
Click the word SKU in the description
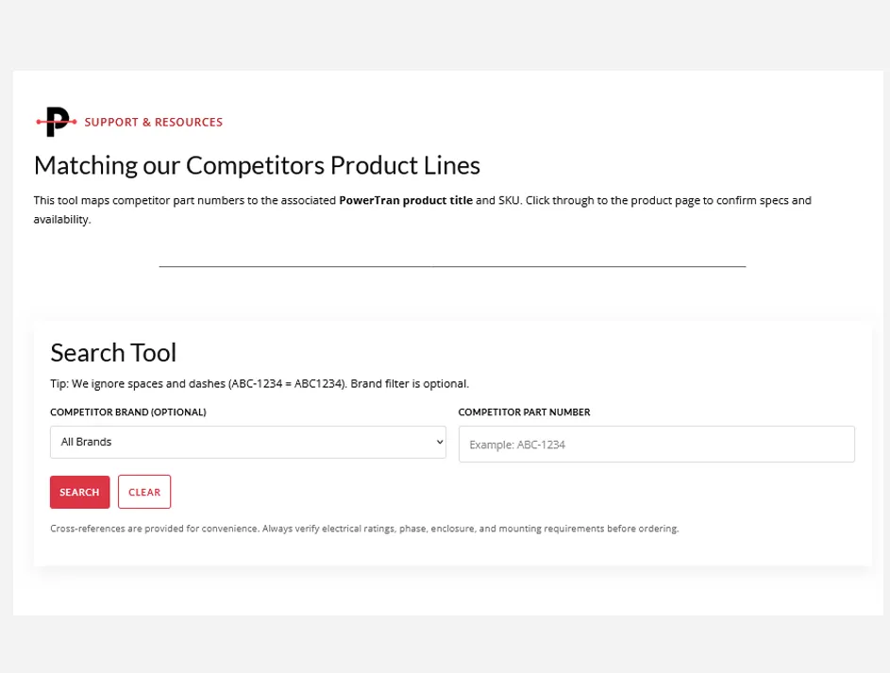tap(509, 200)
